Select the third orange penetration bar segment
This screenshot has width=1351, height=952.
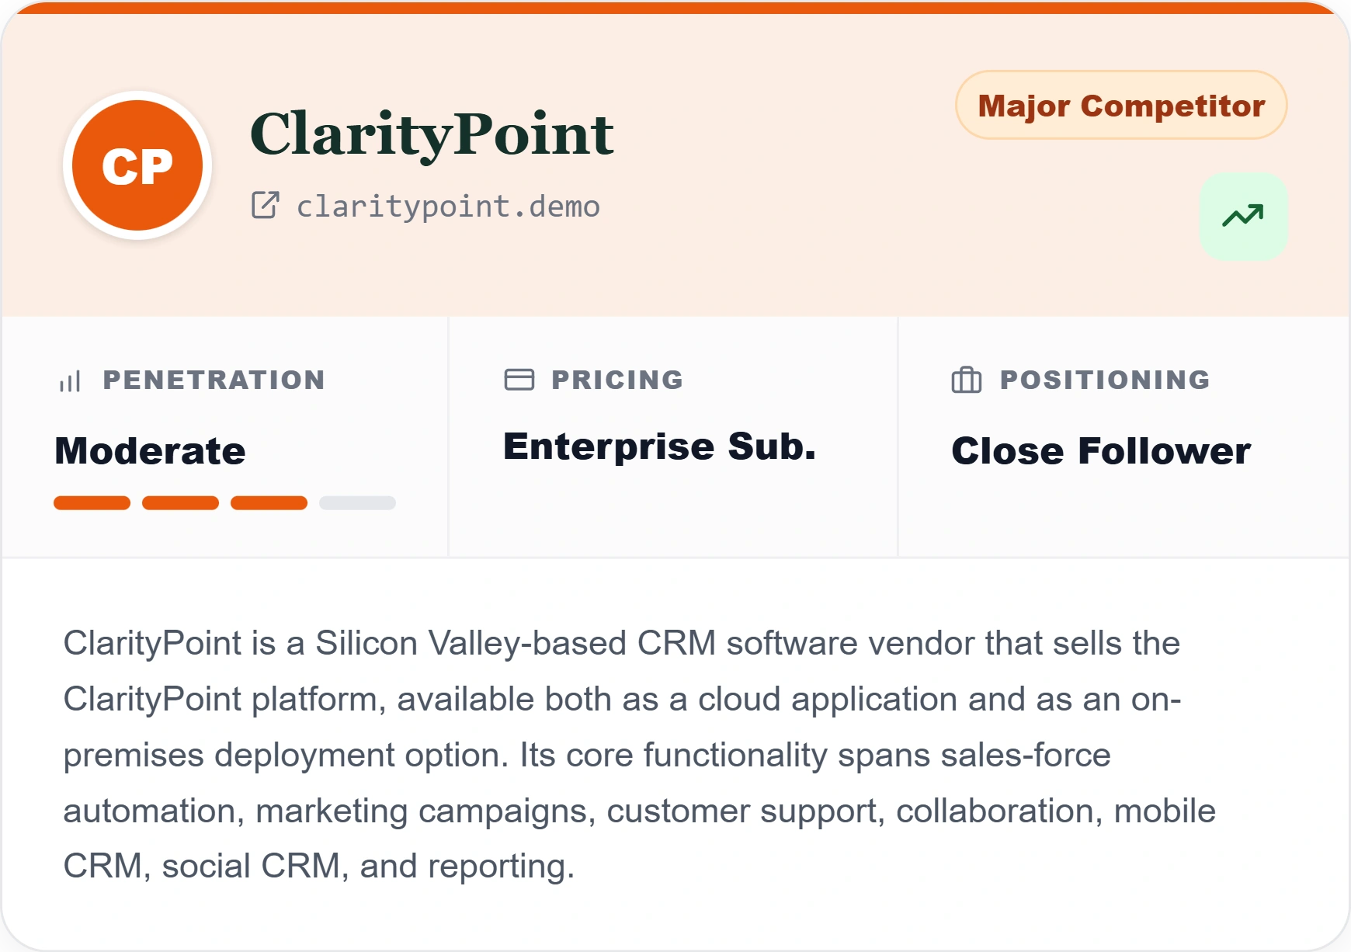tap(269, 503)
